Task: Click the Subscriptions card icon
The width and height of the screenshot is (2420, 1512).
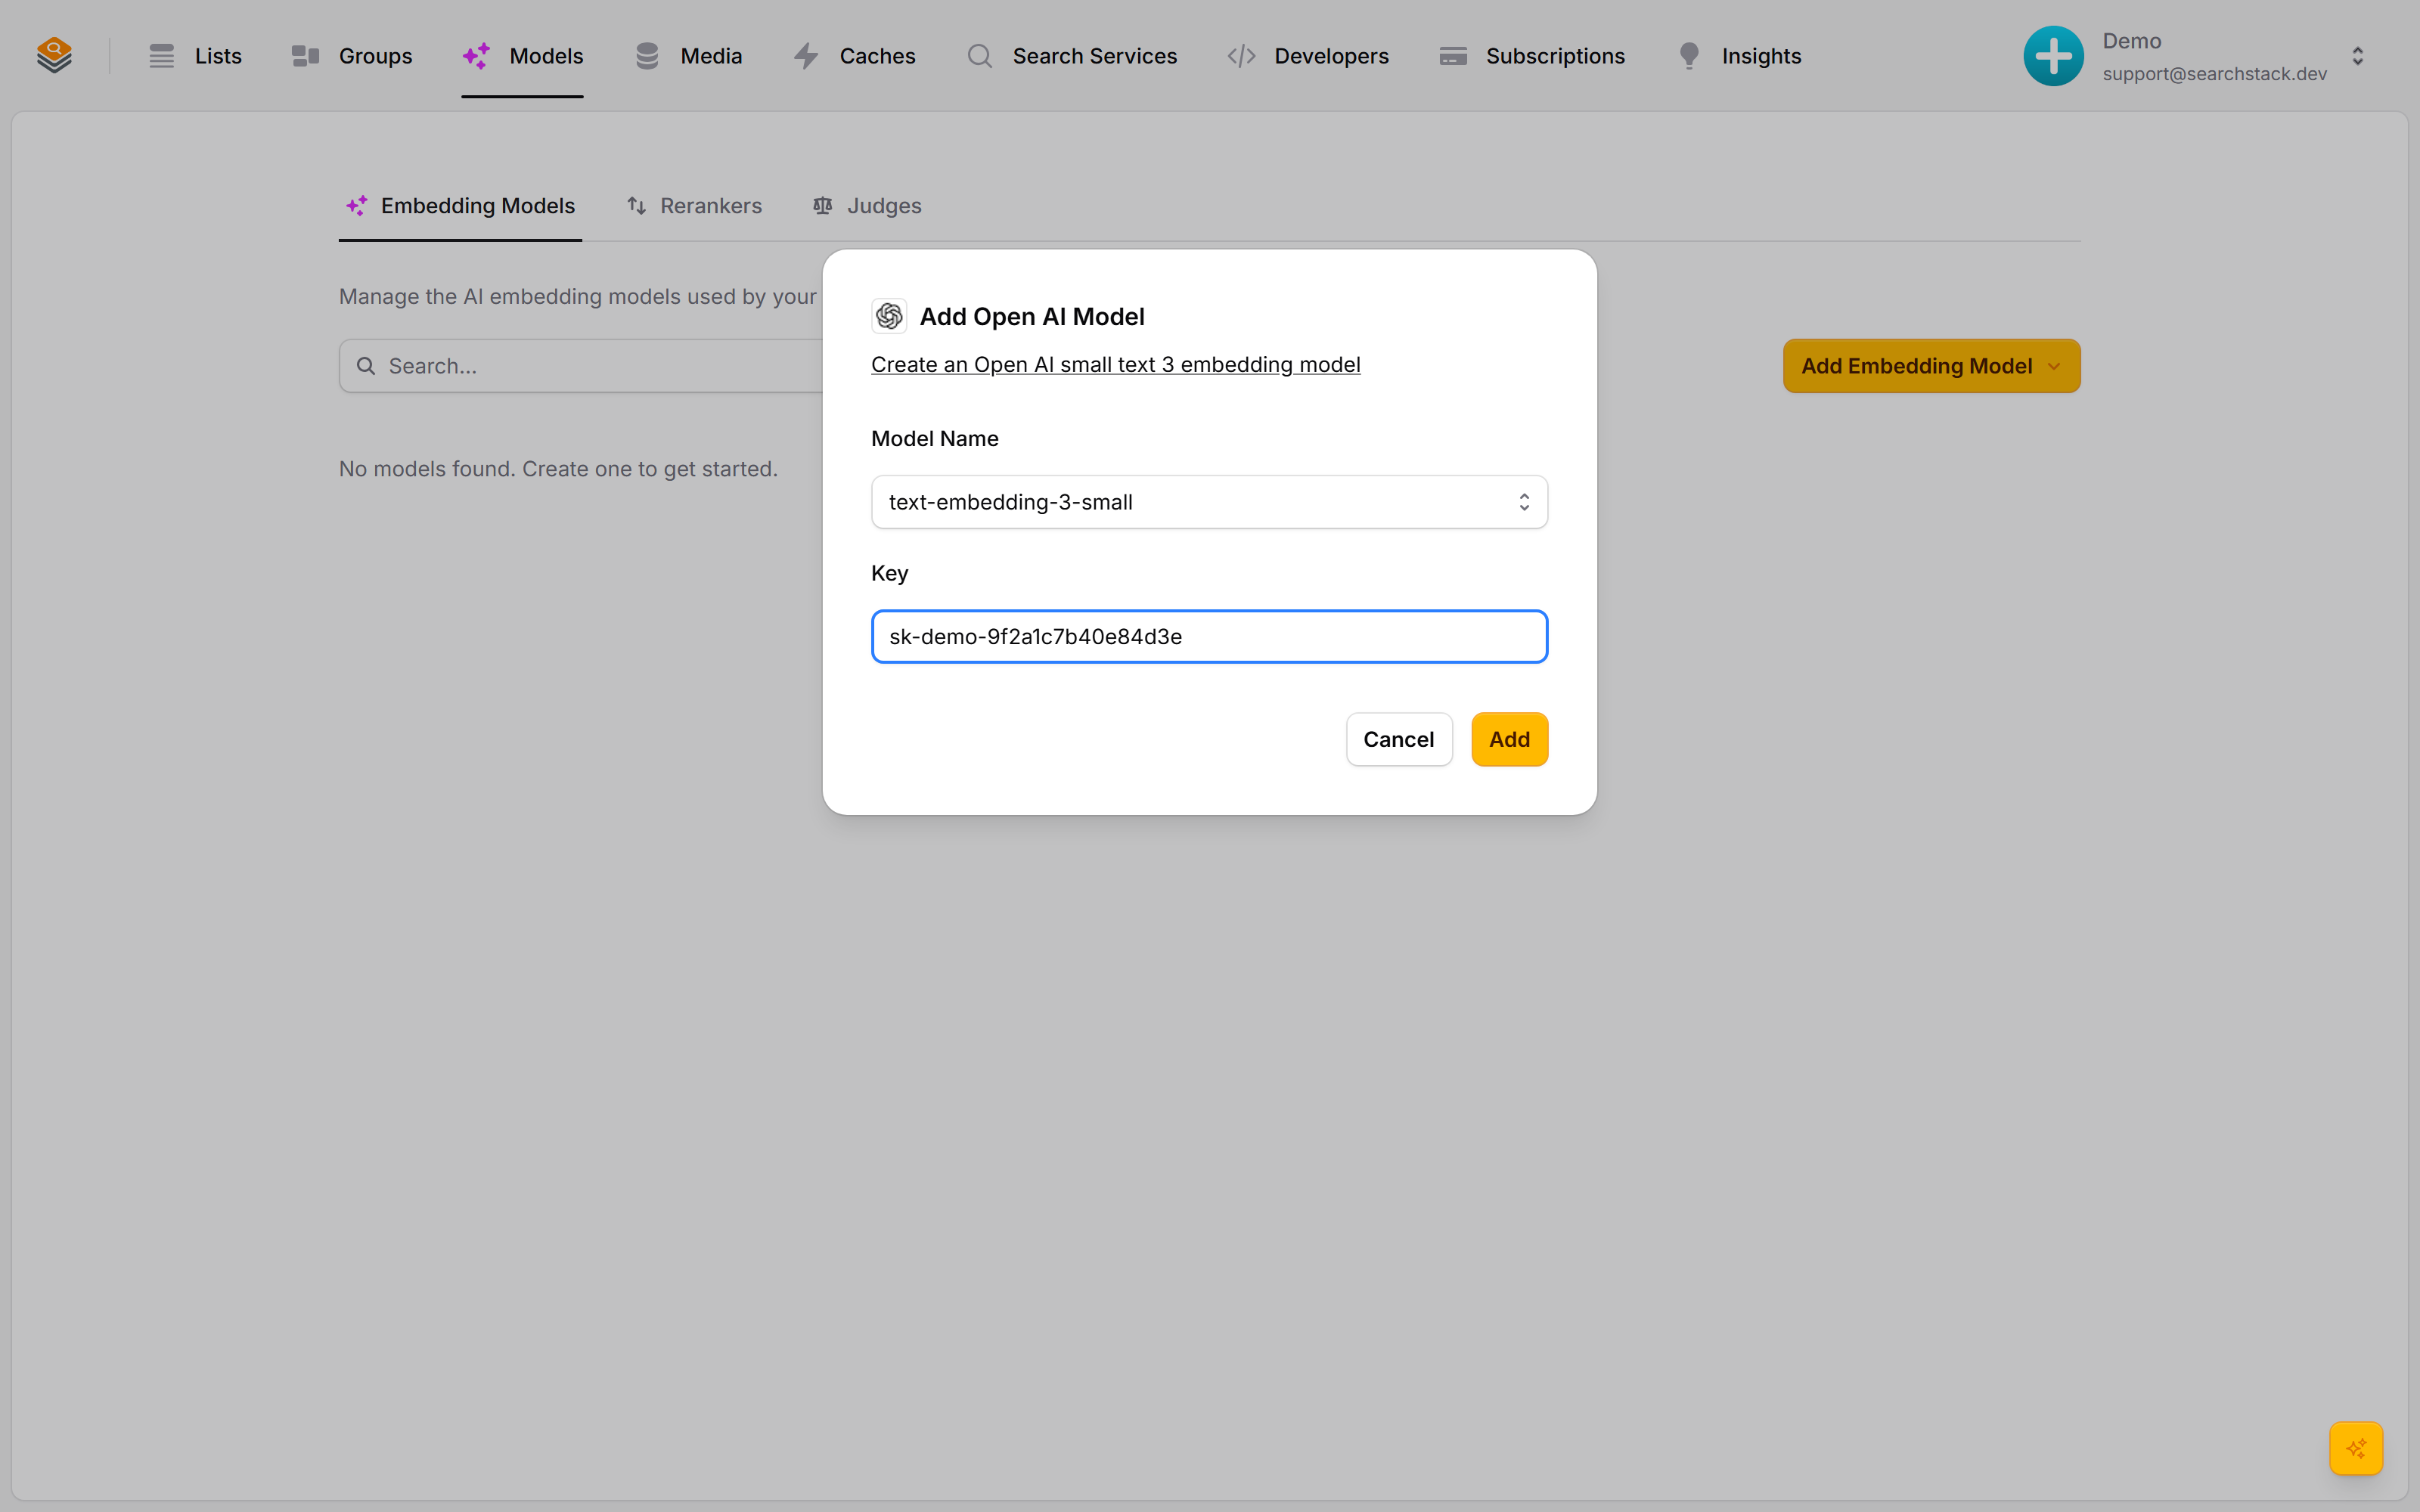Action: pyautogui.click(x=1453, y=56)
